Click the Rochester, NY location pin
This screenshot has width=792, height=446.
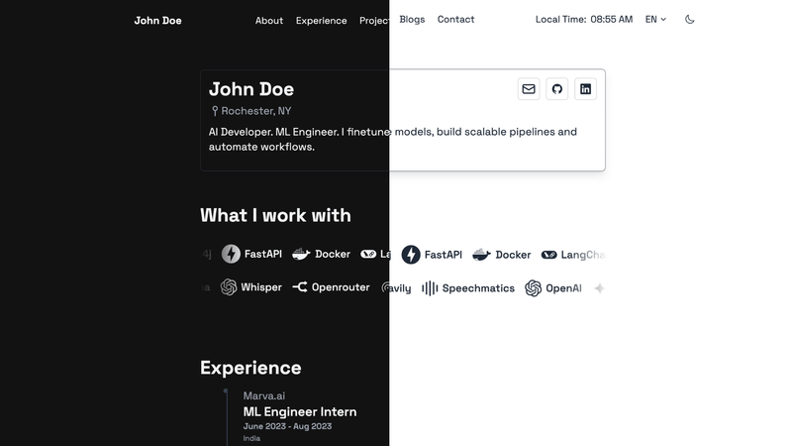pos(215,111)
